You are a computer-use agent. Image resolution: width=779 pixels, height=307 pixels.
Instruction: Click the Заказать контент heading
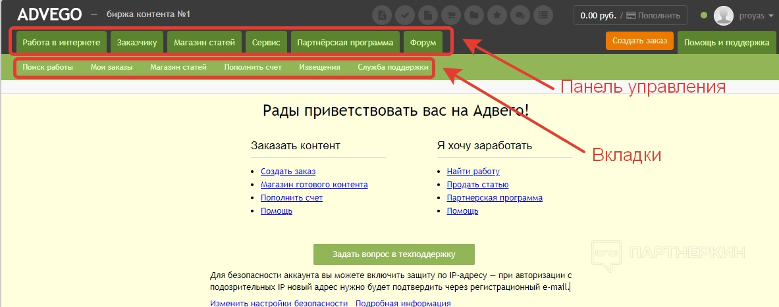tap(296, 146)
